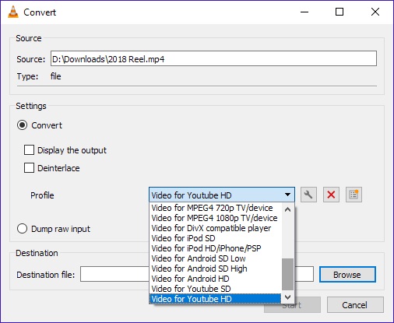Collapse the Profile dropdown combo box
Screen dimensions: 394x323
222,195
